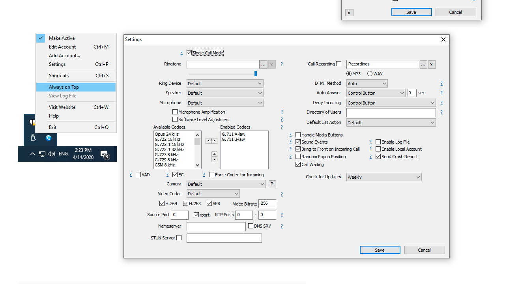Open the Windows Security shield tray icon
Image resolution: width=505 pixels, height=284 pixels.
point(32,122)
